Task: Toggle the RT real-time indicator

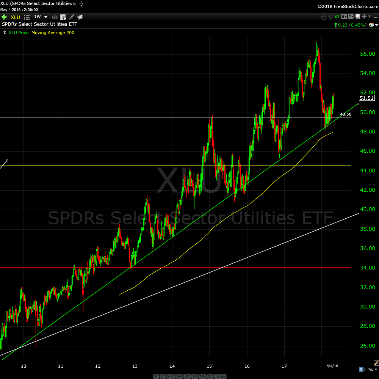Action: click(337, 17)
